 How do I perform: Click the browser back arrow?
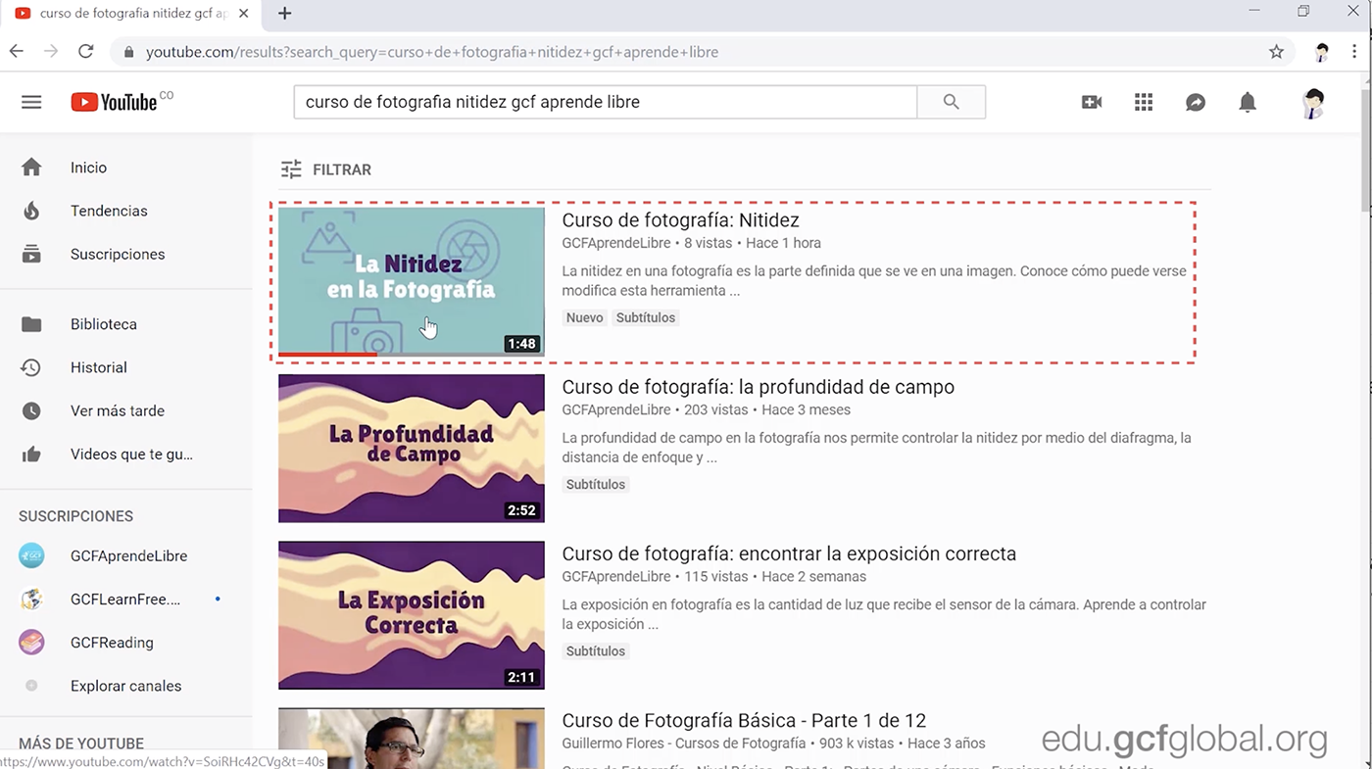[17, 52]
